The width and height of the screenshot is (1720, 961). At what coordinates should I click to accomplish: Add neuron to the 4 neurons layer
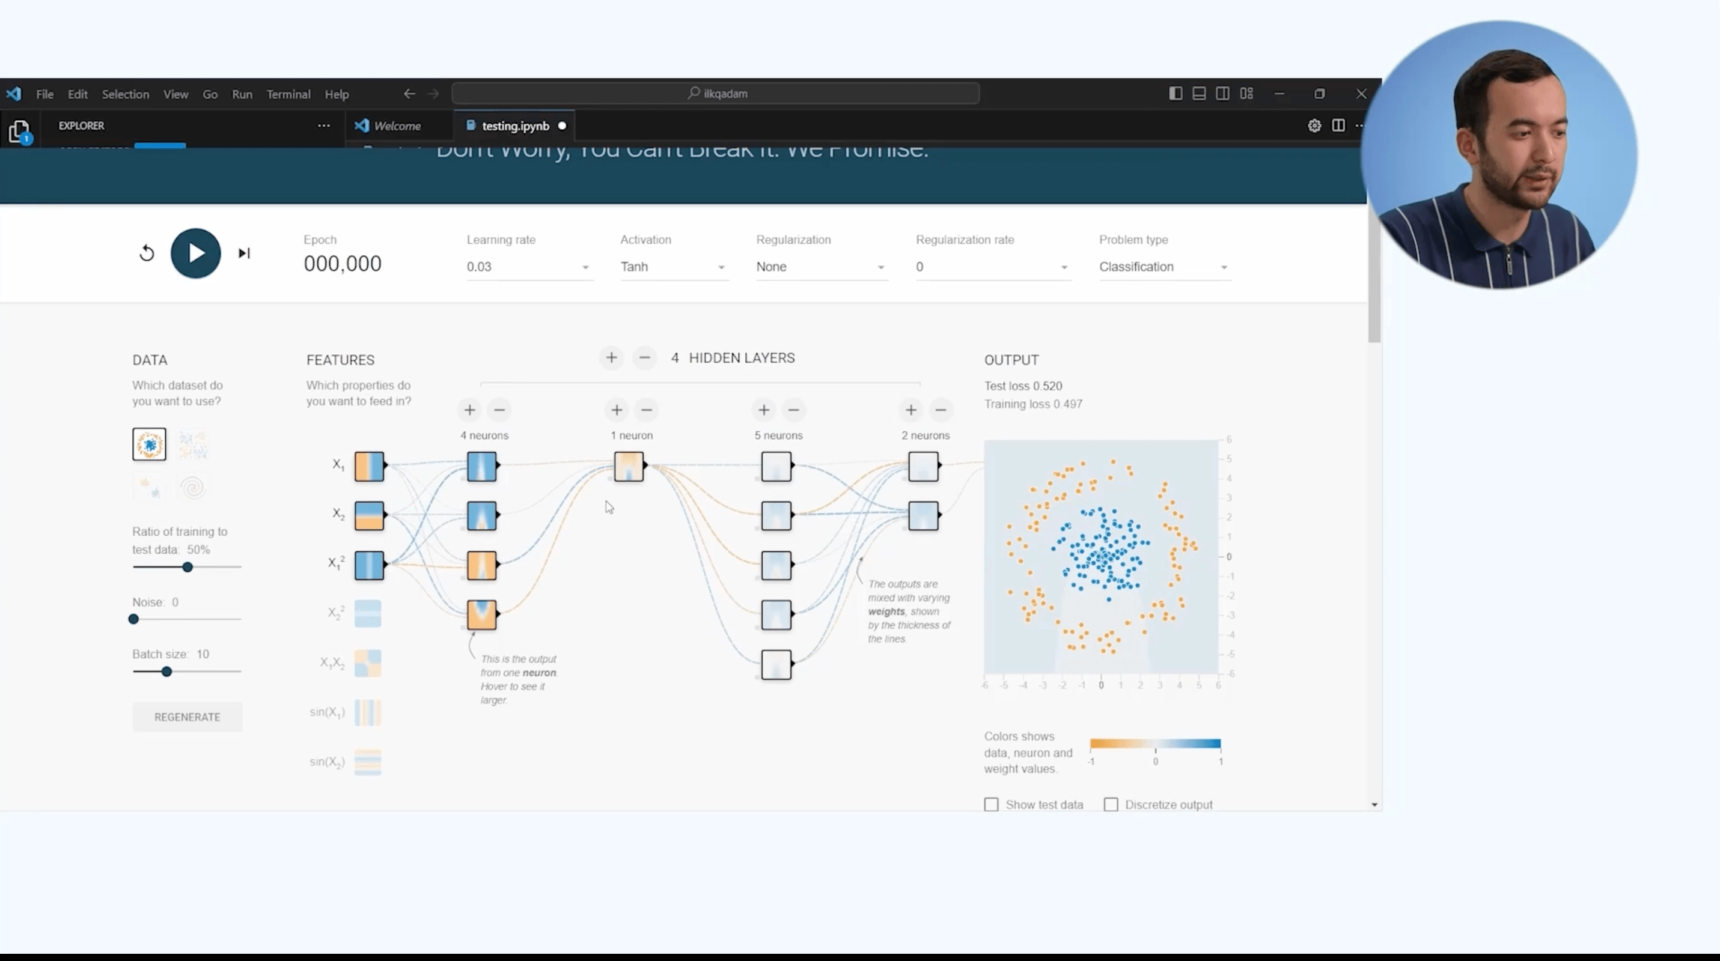469,410
